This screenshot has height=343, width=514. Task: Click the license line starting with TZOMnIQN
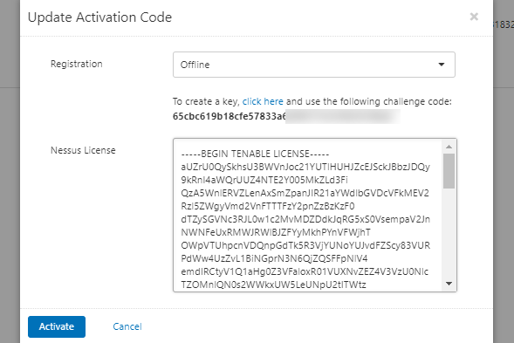point(273,285)
